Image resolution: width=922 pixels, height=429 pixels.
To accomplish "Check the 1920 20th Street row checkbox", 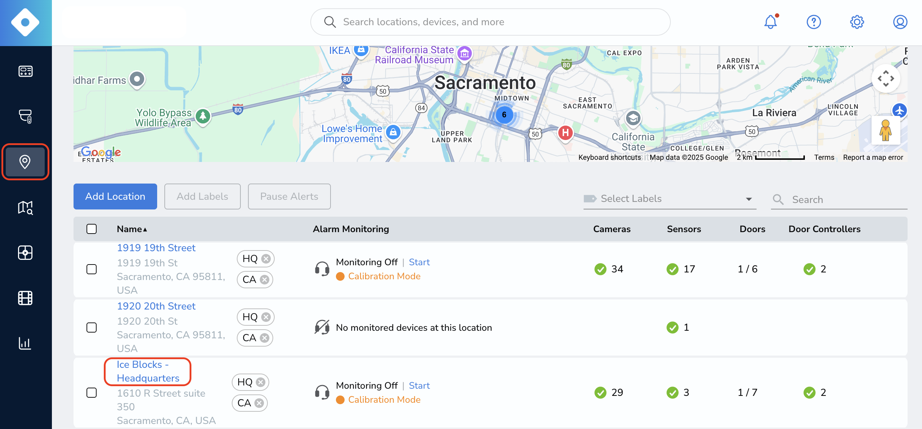I will point(92,328).
